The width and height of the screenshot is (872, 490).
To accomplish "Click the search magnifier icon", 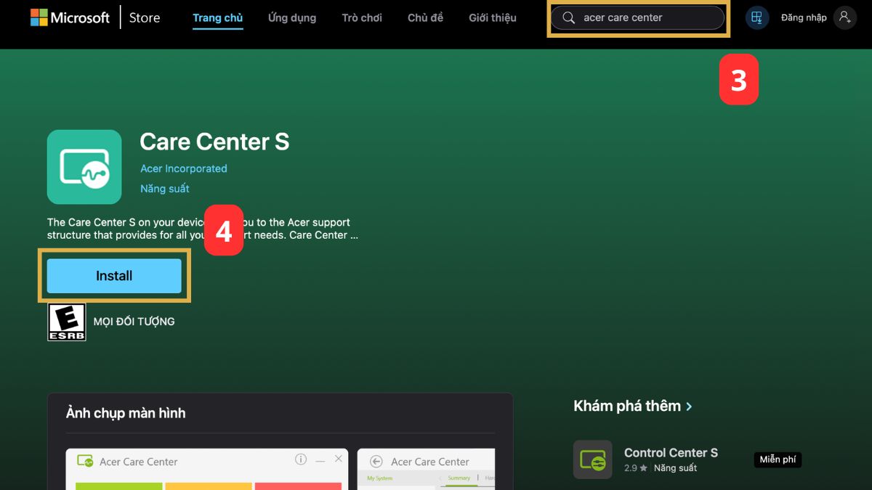I will coord(569,17).
